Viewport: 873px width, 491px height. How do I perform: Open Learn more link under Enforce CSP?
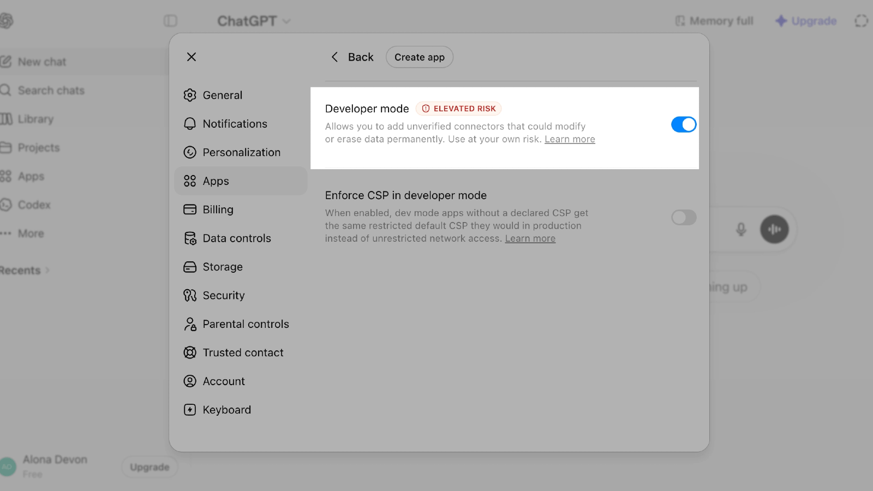point(530,238)
